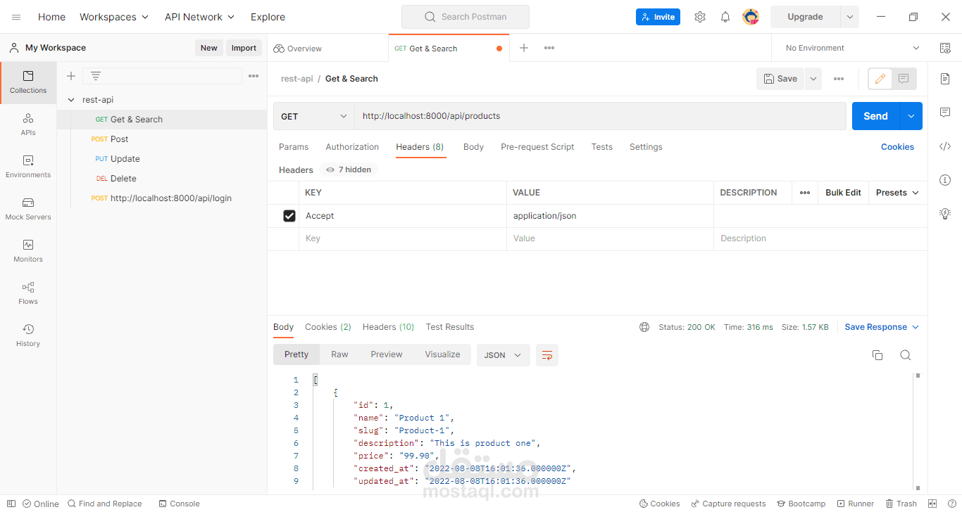
Task: Click the New button
Action: click(x=208, y=48)
